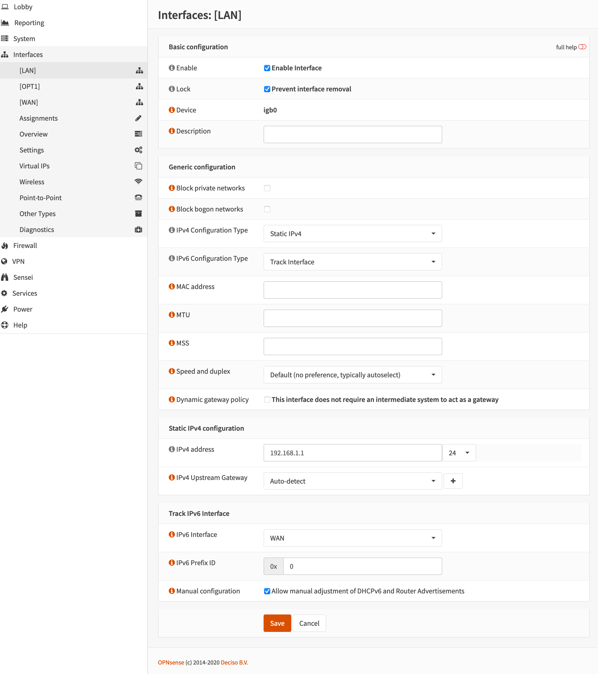Click the MTU input field
This screenshot has width=598, height=674.
point(353,318)
